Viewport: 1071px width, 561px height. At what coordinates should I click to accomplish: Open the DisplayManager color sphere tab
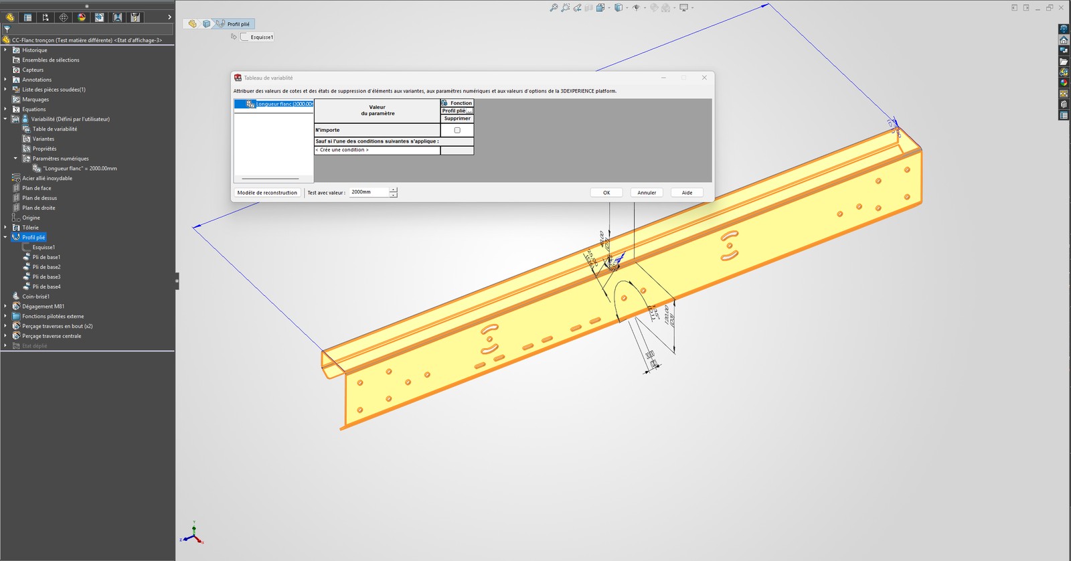(82, 17)
